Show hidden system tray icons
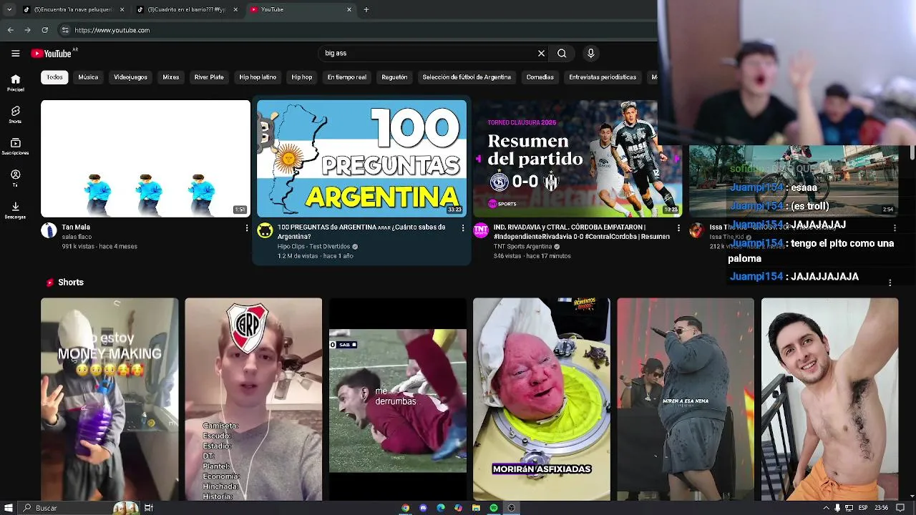 point(826,508)
